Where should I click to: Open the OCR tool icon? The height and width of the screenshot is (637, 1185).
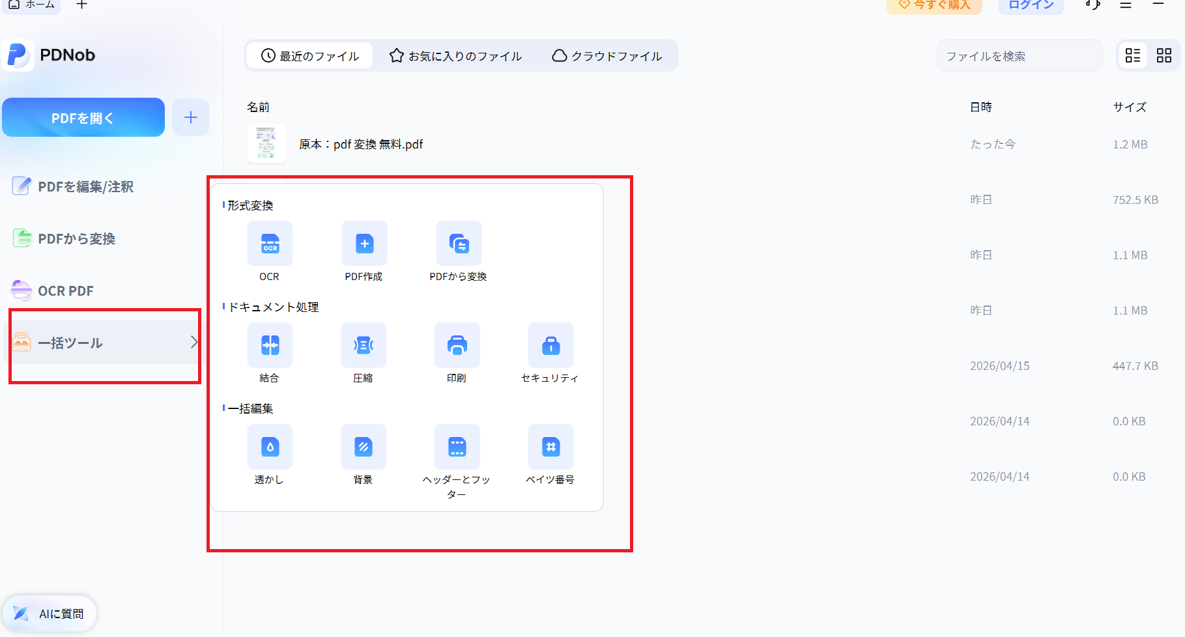pos(270,244)
